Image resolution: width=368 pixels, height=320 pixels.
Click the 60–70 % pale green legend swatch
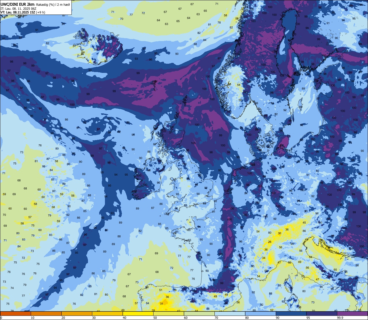199,314
